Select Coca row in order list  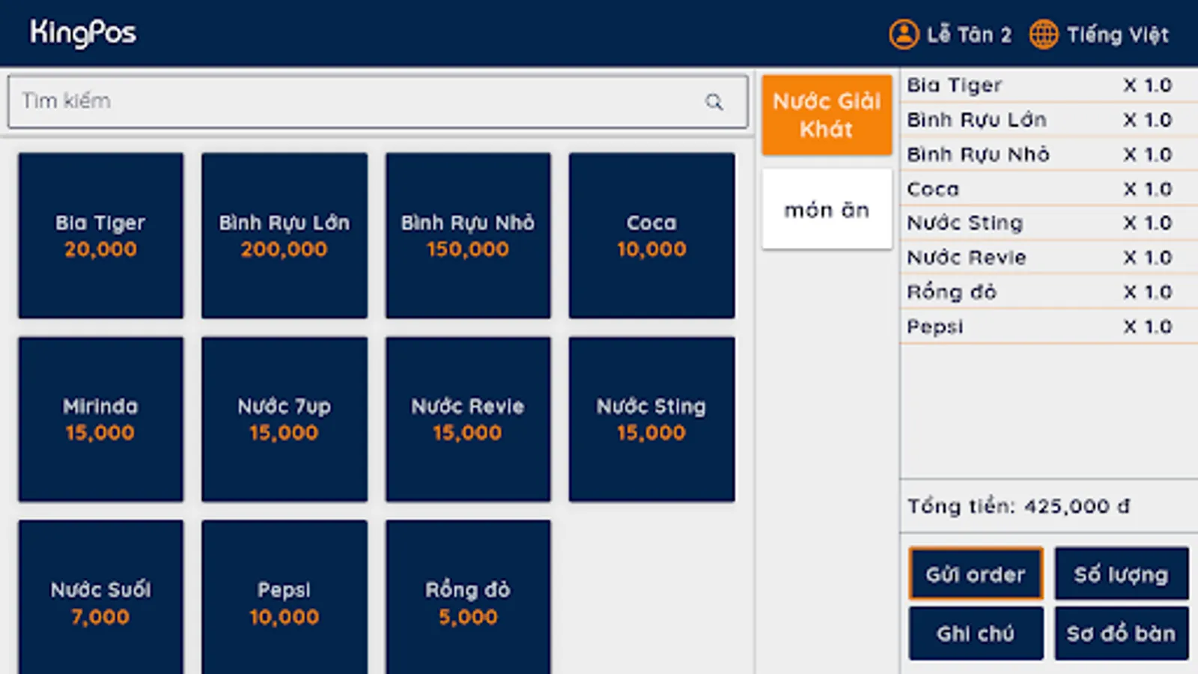(1048, 189)
